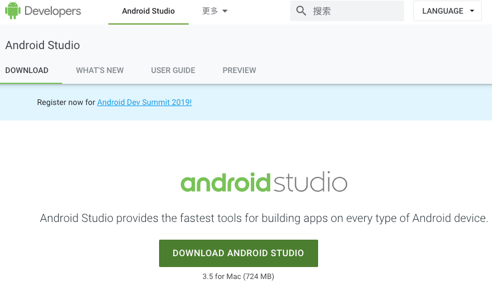492x291 pixels.
Task: Switch to the WHAT'S NEW tab
Action: (100, 70)
